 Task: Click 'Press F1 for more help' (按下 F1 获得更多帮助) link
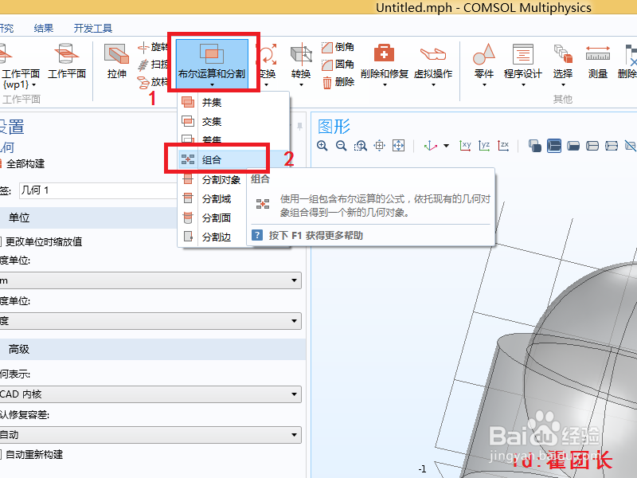click(x=315, y=235)
